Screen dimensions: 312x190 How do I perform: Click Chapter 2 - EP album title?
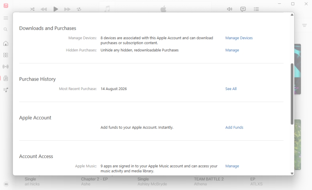click(94, 179)
